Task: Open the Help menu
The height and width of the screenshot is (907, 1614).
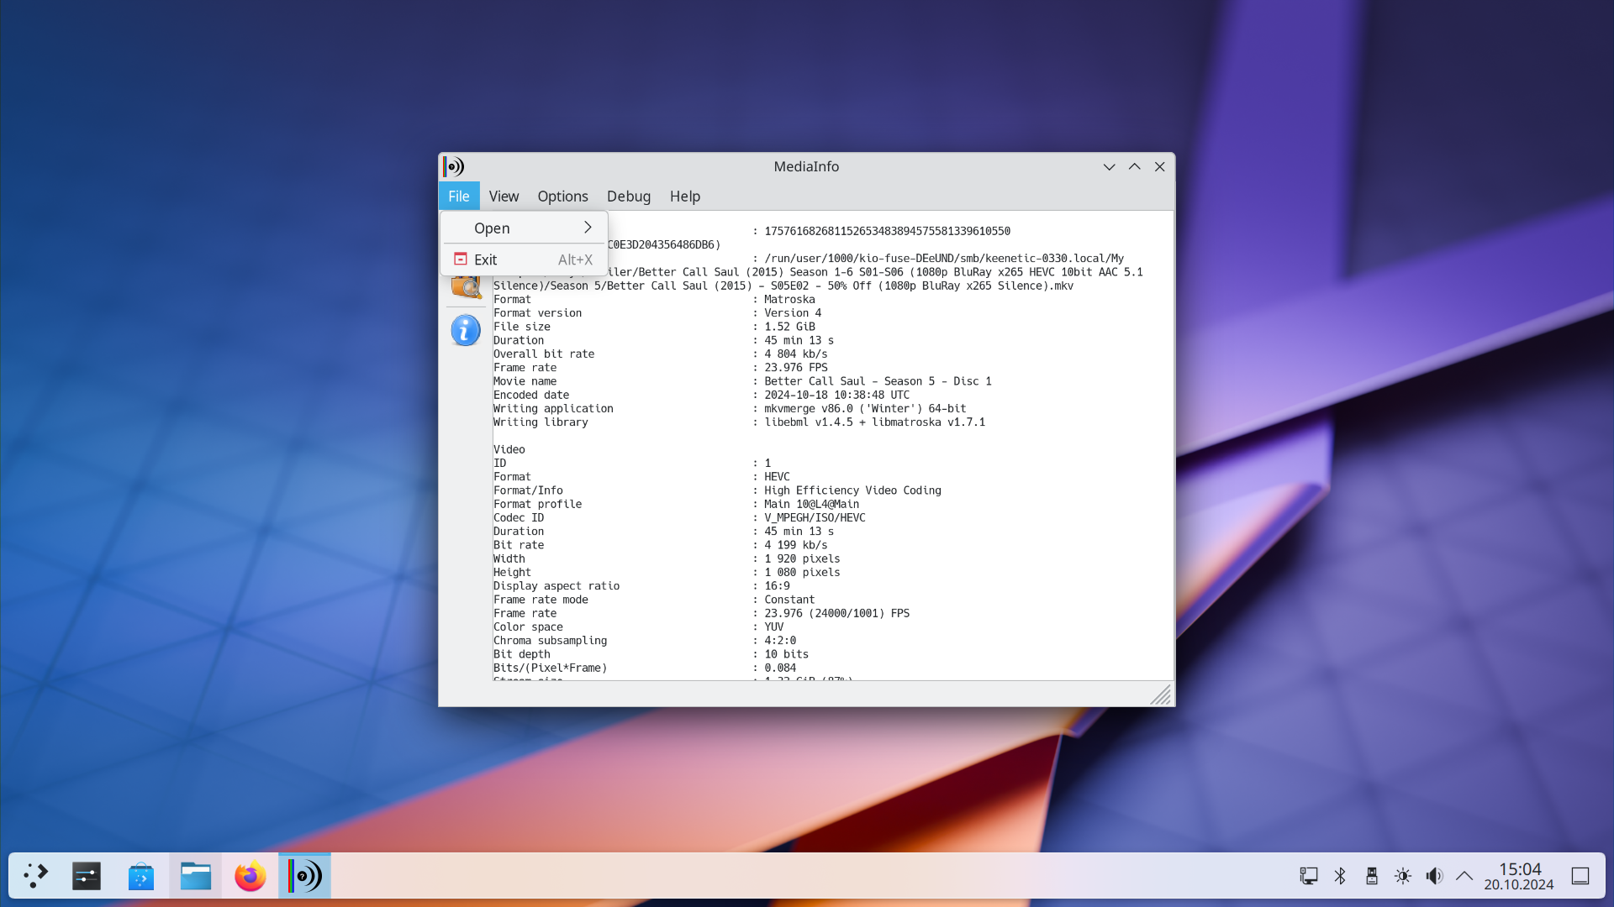Action: pos(684,196)
